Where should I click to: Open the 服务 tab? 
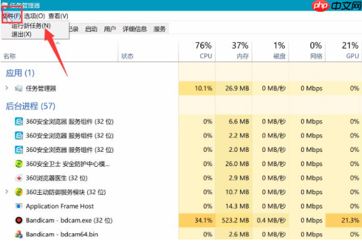[159, 29]
